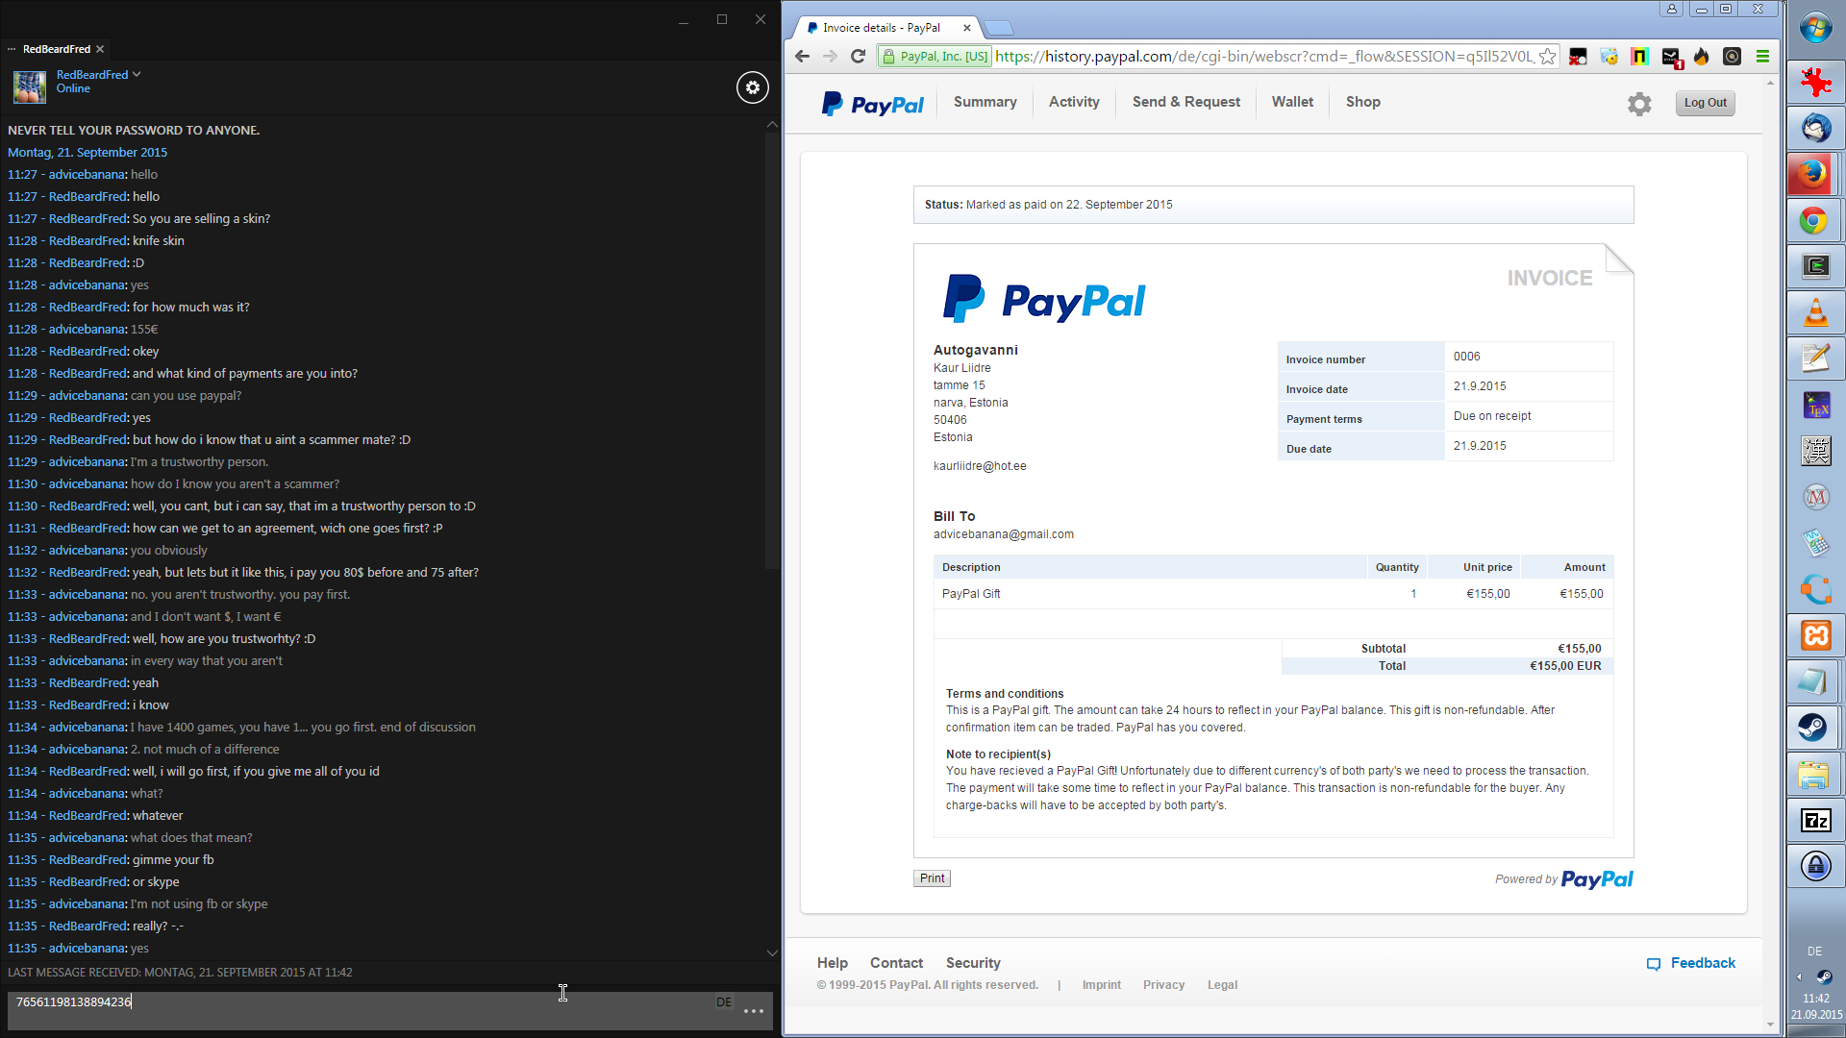This screenshot has height=1038, width=1846.
Task: Open chat input more options ellipsis
Action: click(x=754, y=1011)
